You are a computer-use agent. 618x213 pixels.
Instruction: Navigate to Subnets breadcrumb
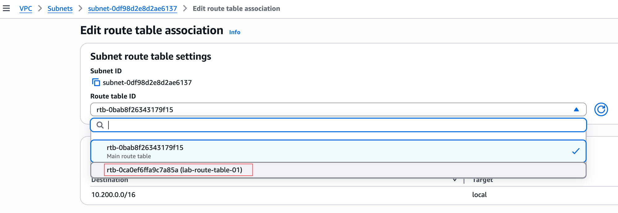(60, 9)
